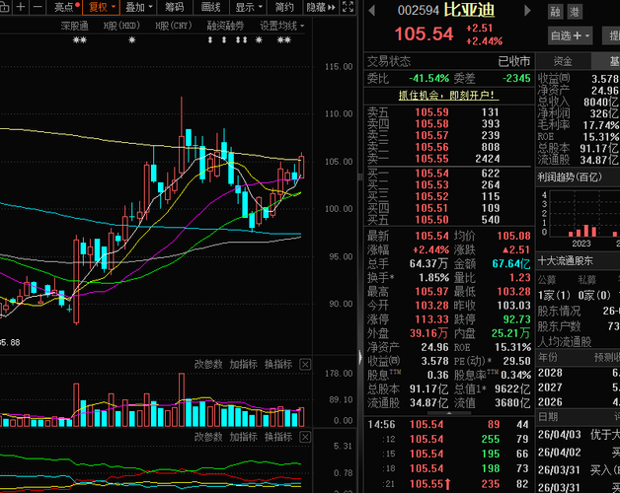Image resolution: width=620 pixels, height=493 pixels.
Task: Click the collapse handle above the tick list
Action: [x=449, y=413]
